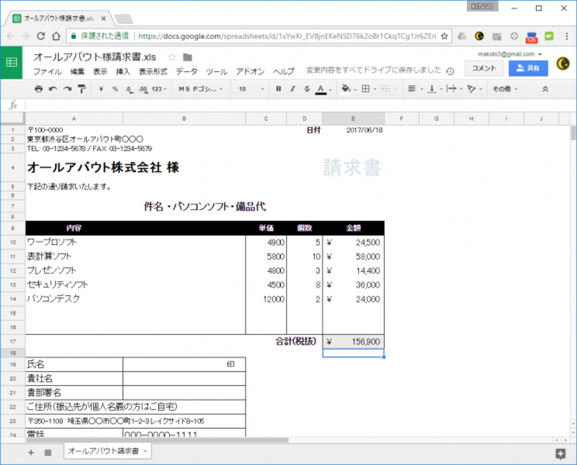This screenshot has width=577, height=465.
Task: Open the horizontal align dropdown
Action: (x=415, y=89)
